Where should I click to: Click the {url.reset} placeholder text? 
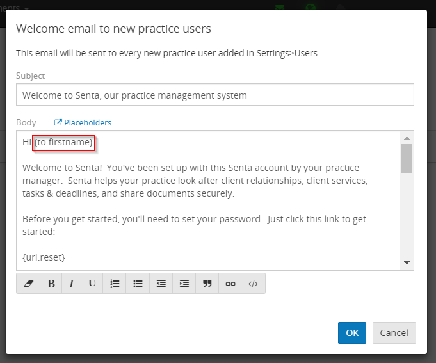44,257
